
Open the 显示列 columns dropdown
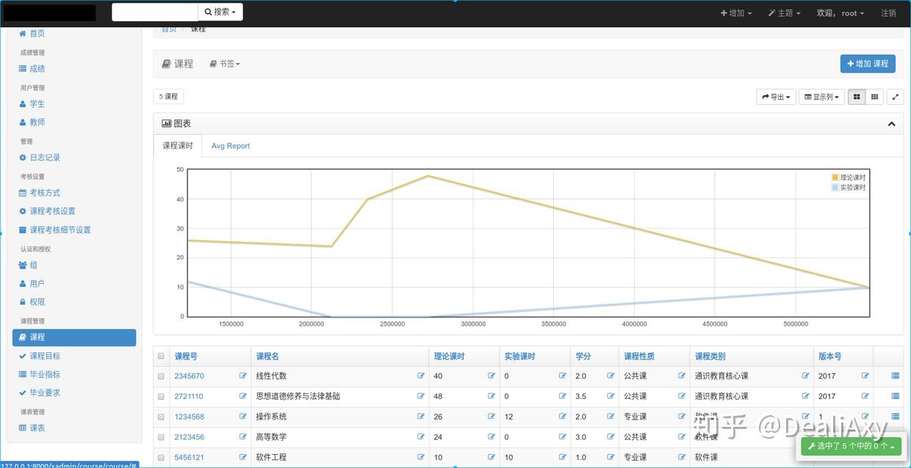click(821, 96)
